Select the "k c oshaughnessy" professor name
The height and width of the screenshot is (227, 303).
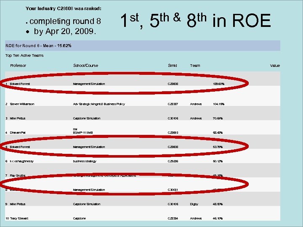point(21,161)
